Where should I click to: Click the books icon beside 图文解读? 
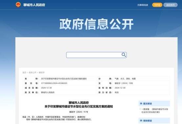[141, 103]
